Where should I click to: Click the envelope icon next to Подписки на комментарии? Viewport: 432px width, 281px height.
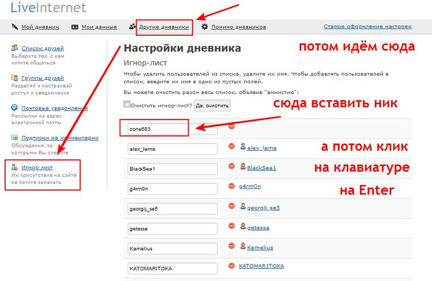pyautogui.click(x=15, y=137)
